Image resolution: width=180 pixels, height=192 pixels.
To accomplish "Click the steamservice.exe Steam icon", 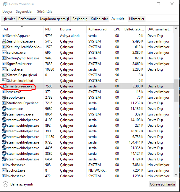I will pos(4,114).
